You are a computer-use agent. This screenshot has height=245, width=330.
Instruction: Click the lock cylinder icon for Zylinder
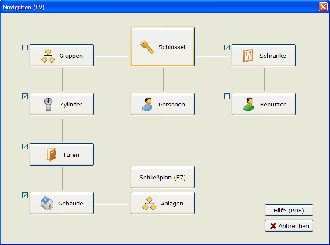click(x=48, y=105)
